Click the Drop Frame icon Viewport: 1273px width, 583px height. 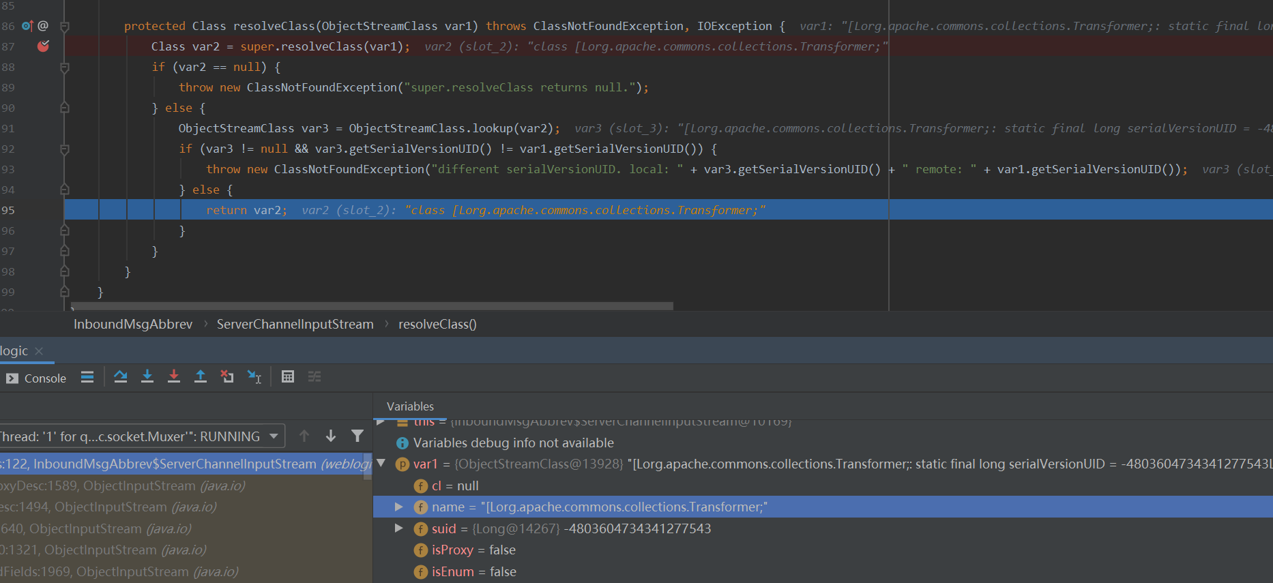(x=227, y=377)
